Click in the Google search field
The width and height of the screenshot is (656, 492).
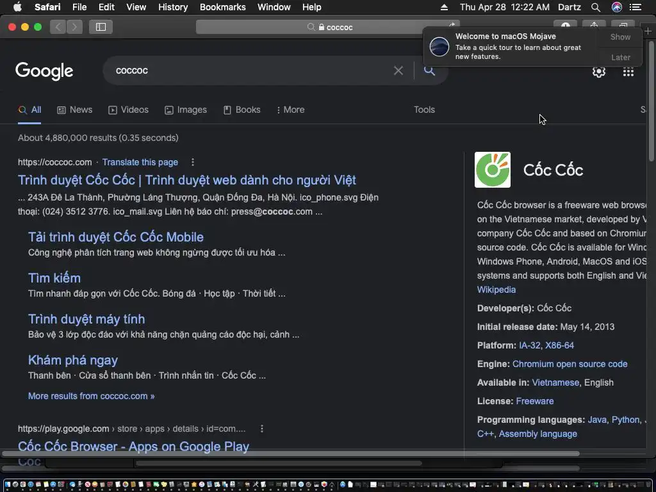point(251,70)
